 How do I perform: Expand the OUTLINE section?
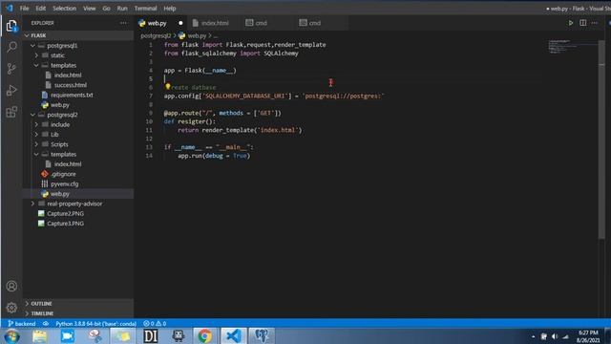[x=78, y=304]
